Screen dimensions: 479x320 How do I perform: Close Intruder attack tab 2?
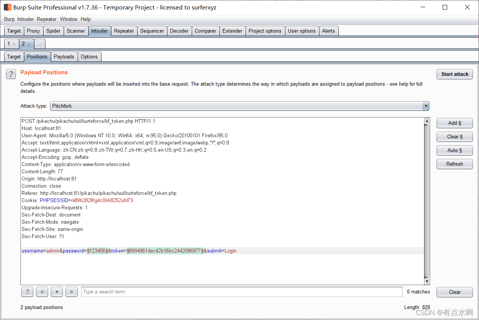tap(29, 44)
